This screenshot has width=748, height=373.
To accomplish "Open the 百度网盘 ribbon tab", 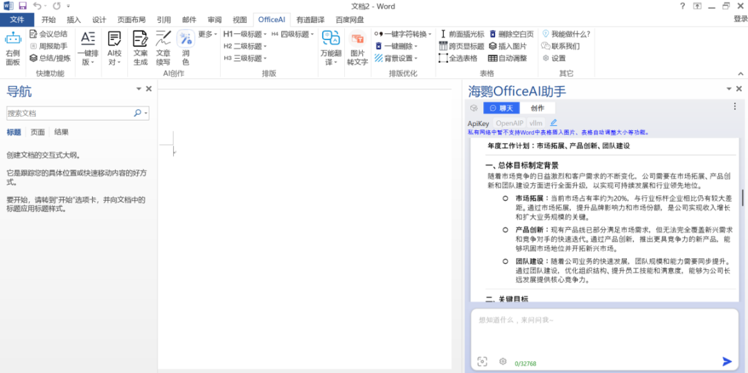I will 350,19.
